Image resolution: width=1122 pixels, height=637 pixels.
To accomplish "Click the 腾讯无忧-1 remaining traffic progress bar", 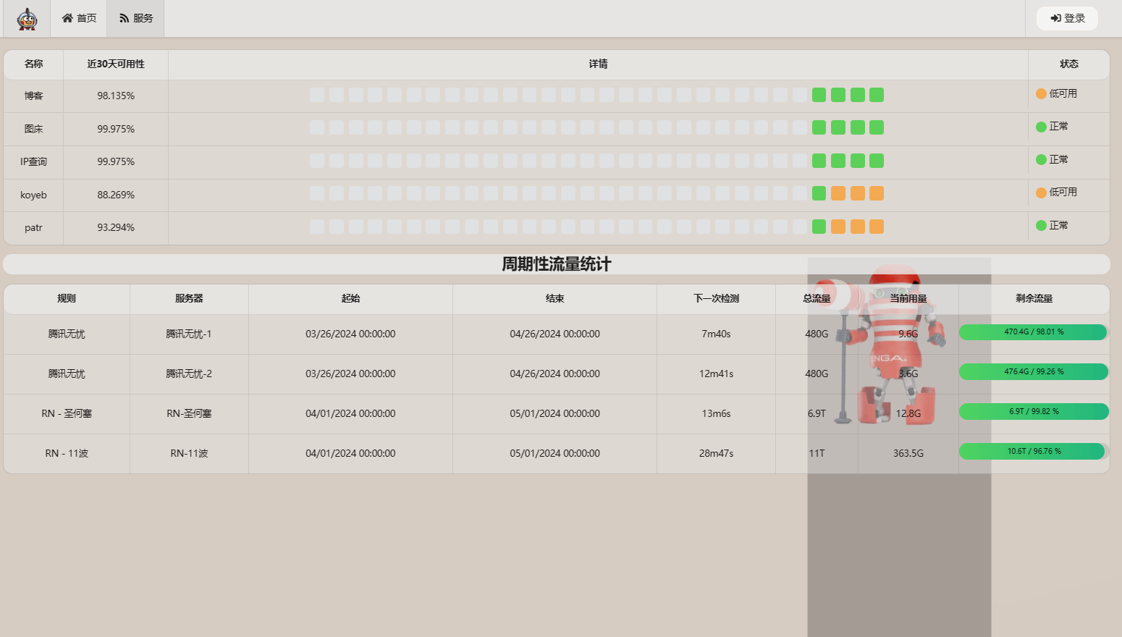I will [1033, 332].
